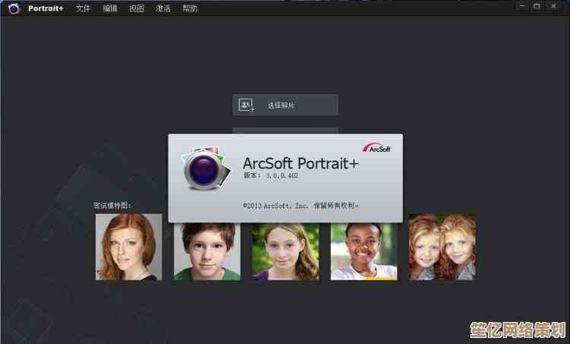This screenshot has width=570, height=344.
Task: Maximize the Portrait+ window
Action: 537,6
